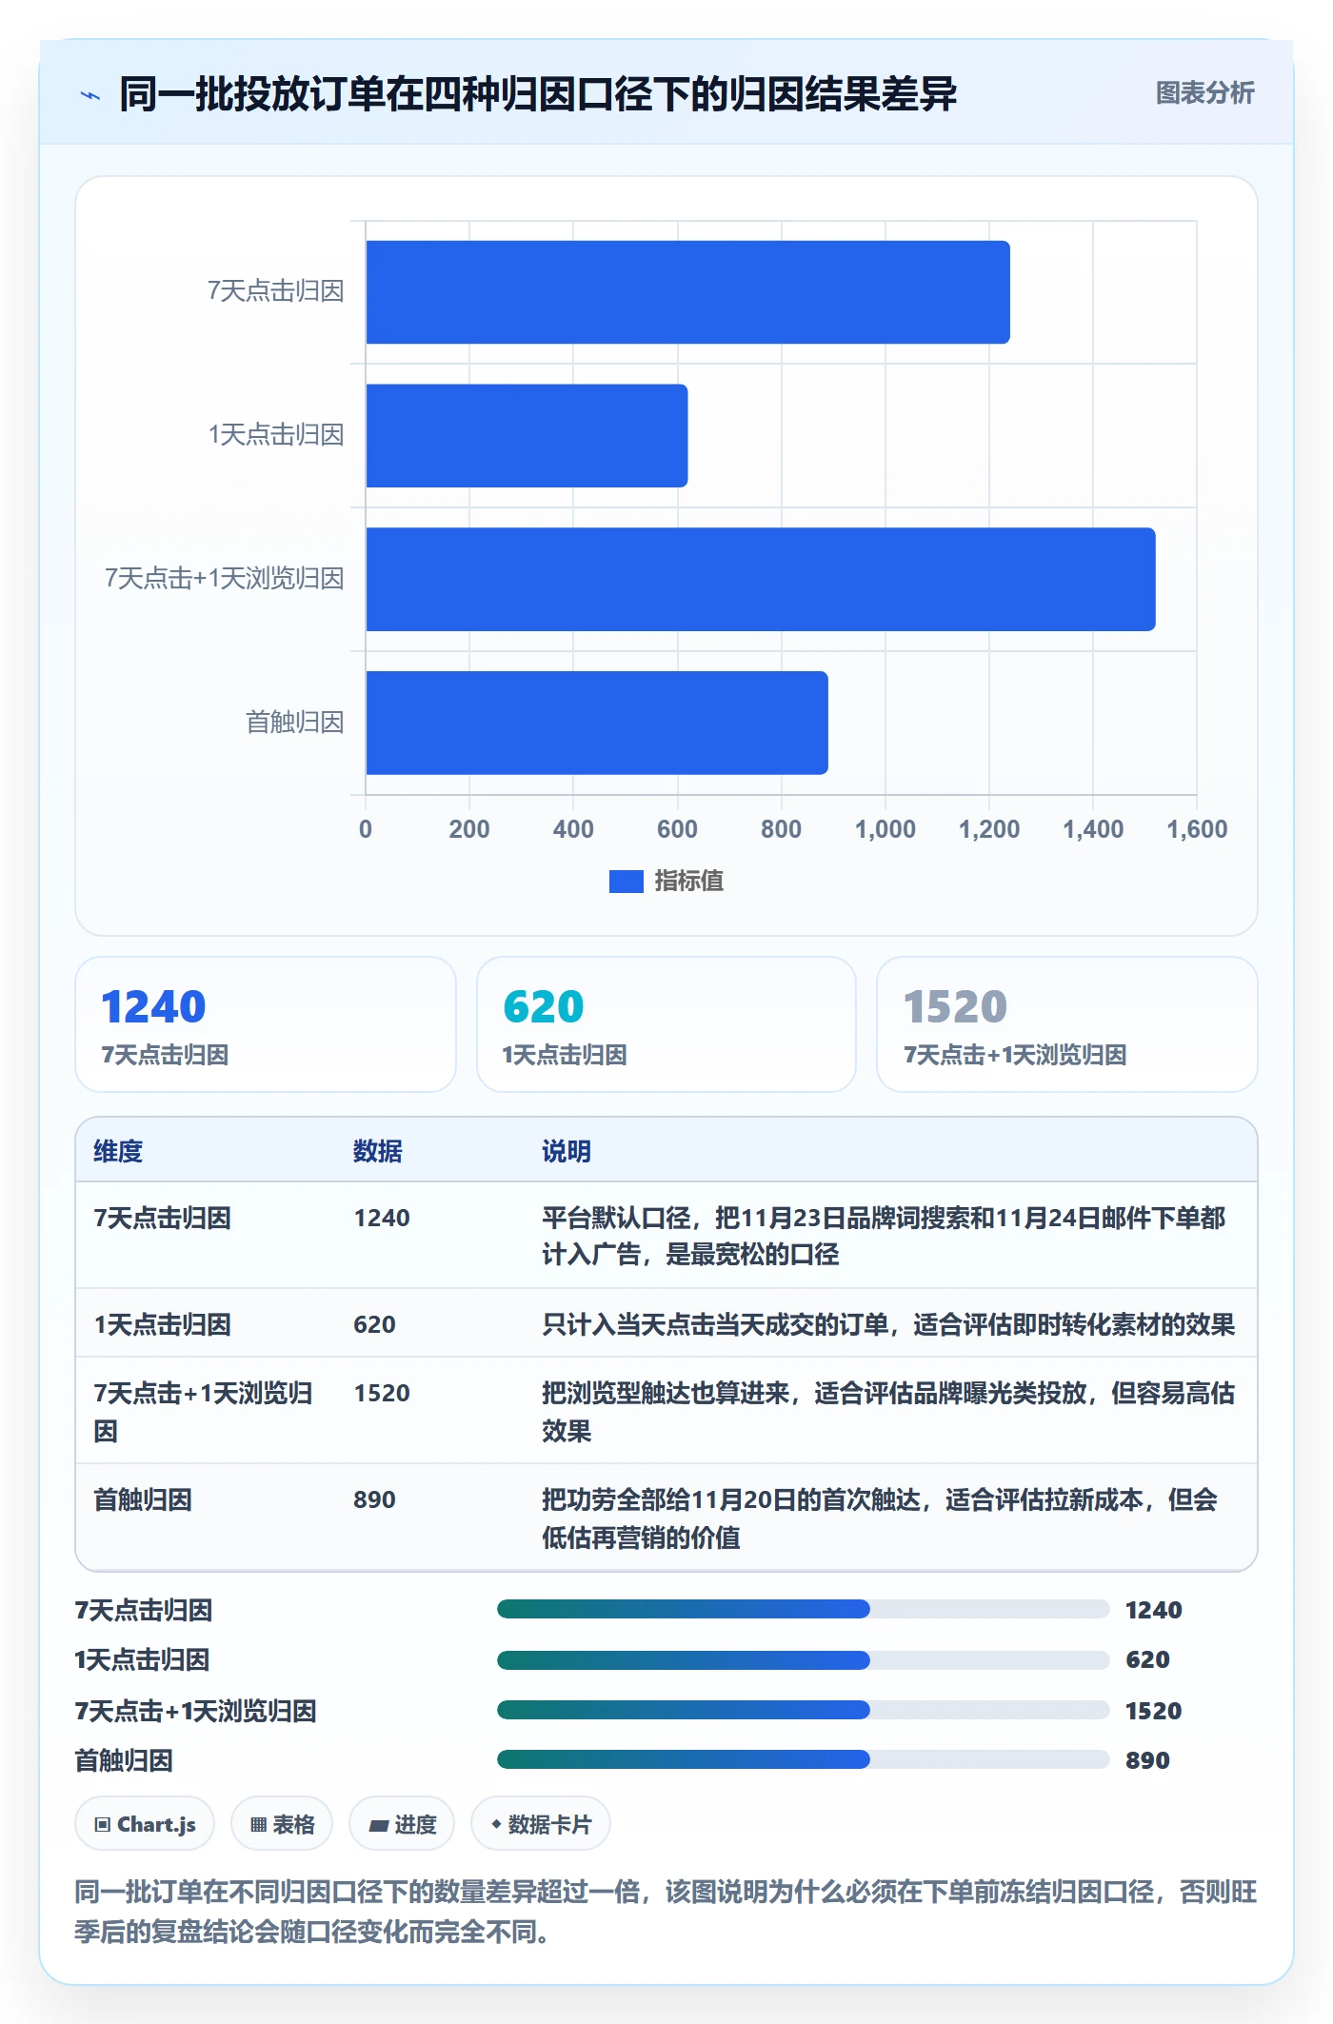Select the 首触归因 table row cell
This screenshot has height=2024, width=1333.
pos(143,1500)
